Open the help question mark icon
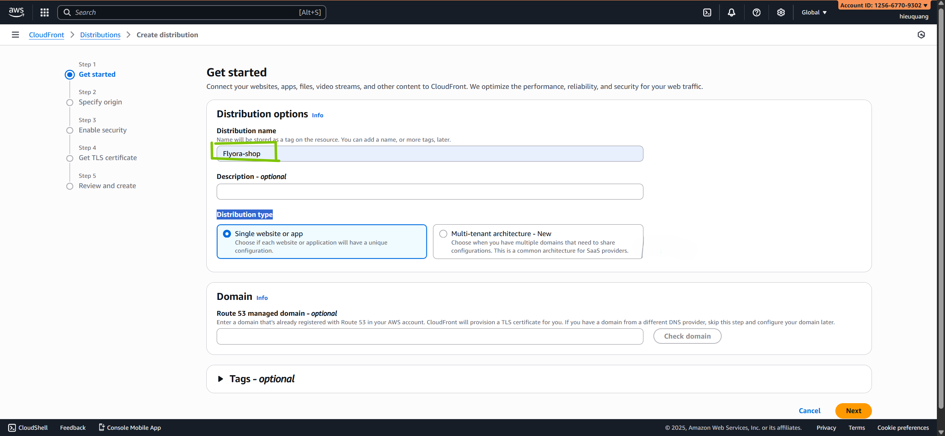Screen dimensions: 945x436 pos(756,13)
